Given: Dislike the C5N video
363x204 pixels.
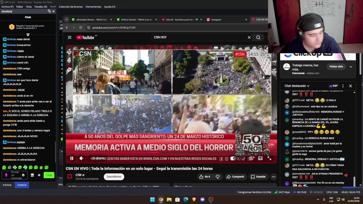Looking at the screenshot, I should click(218, 177).
